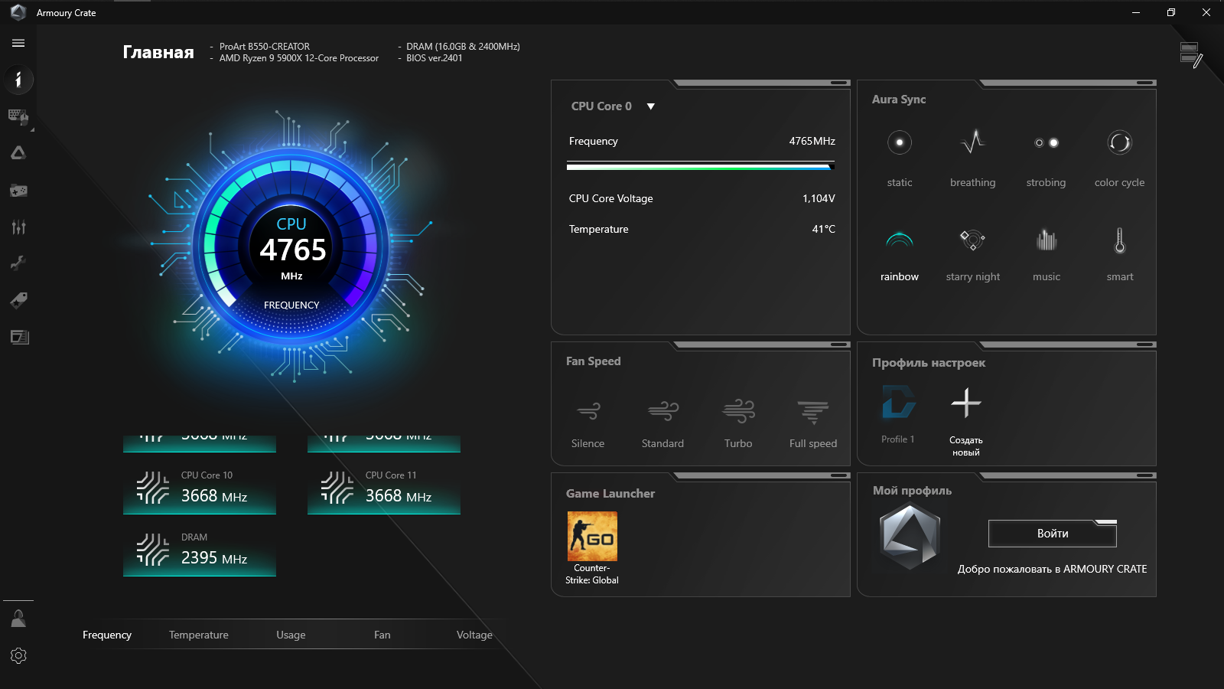The image size is (1224, 689).
Task: Open the notes panel at top right
Action: point(1191,52)
